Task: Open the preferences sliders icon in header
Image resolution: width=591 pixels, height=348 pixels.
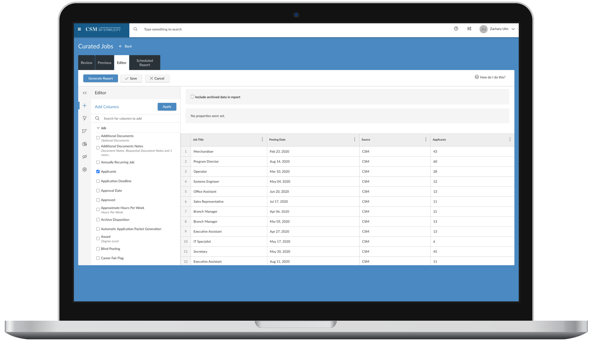Action: coord(469,29)
